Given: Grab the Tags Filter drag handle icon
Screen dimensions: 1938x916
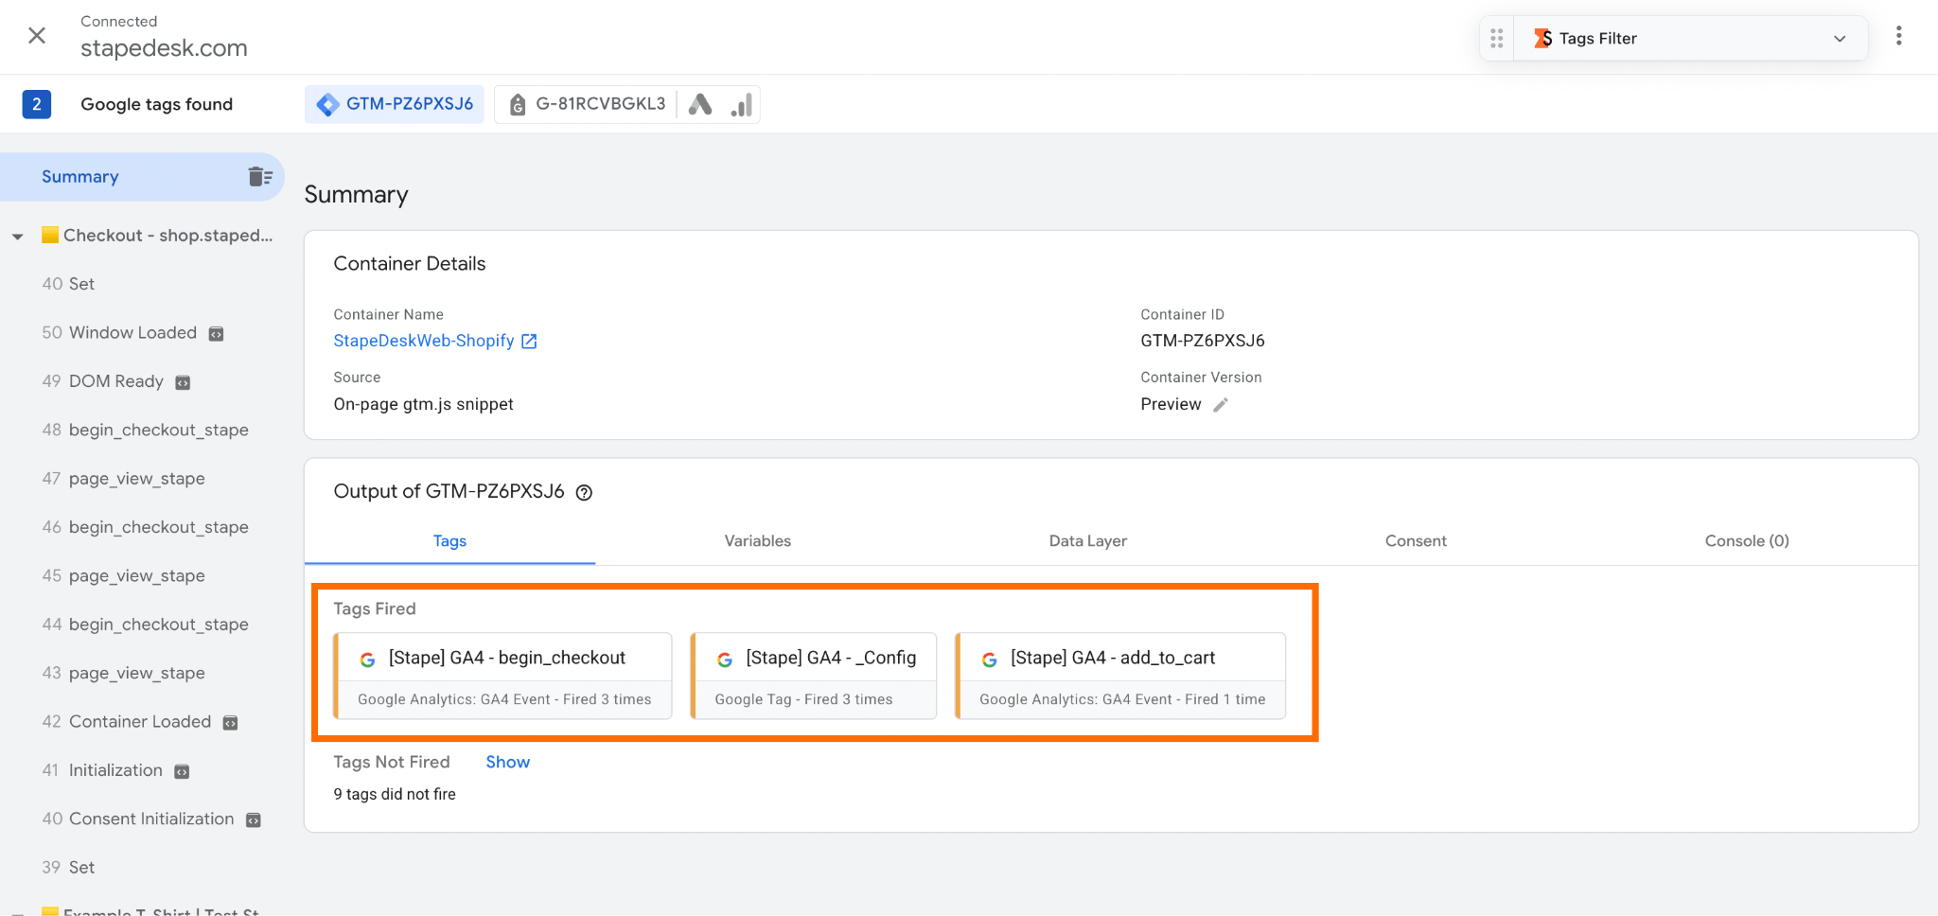Looking at the screenshot, I should pyautogui.click(x=1496, y=39).
